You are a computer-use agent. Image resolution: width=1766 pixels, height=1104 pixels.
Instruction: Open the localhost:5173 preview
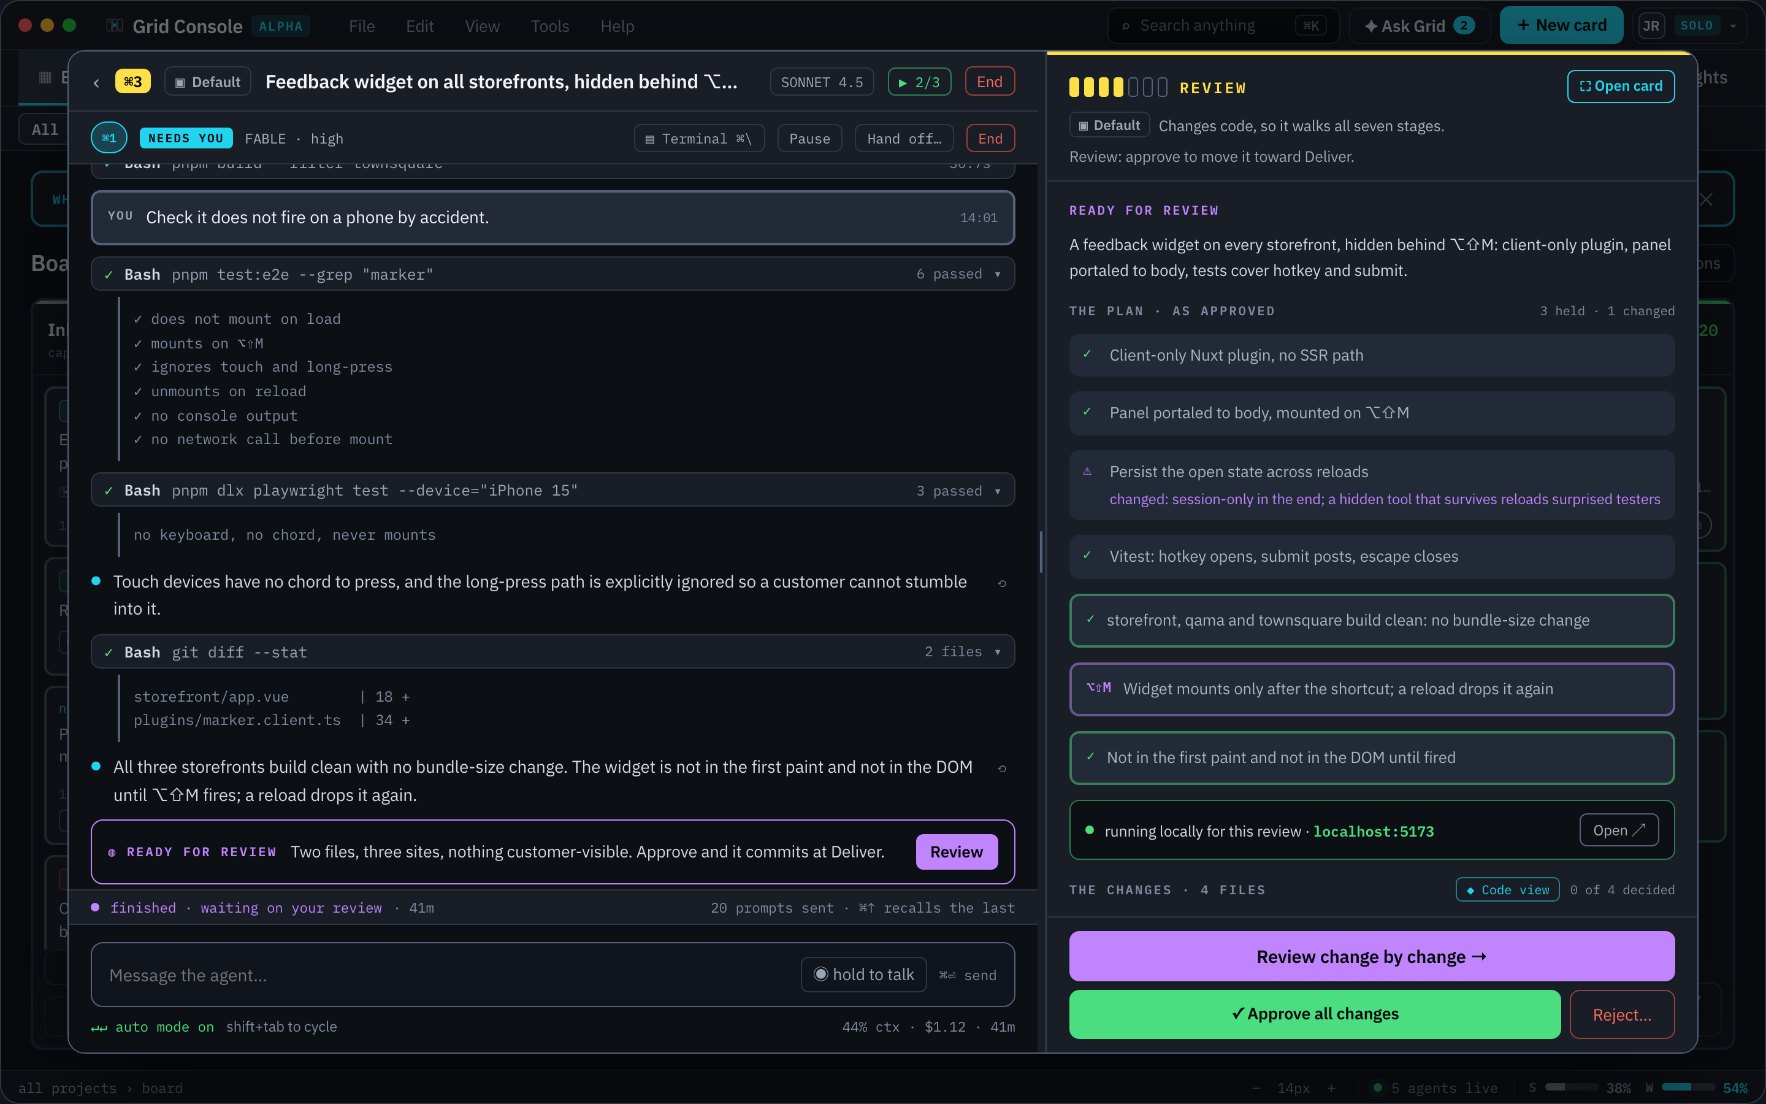click(x=1619, y=830)
